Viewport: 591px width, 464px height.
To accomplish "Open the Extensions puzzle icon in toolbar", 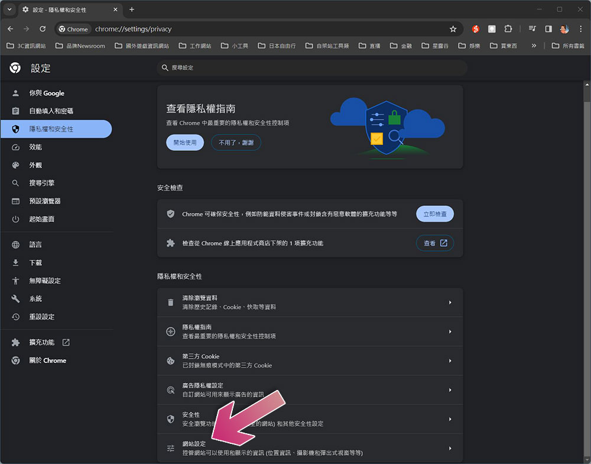I will coord(508,29).
